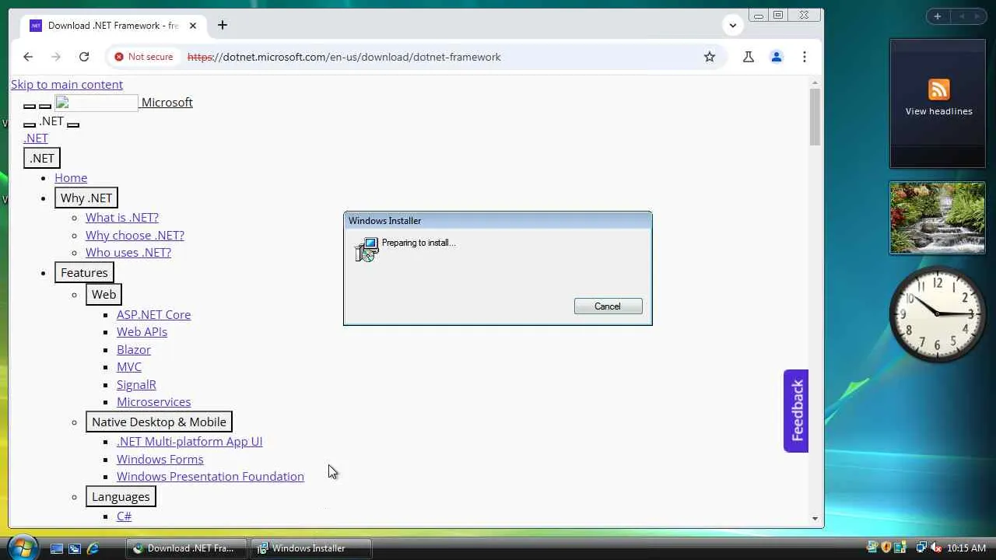Click the RSS feed icon in the headlines gadget
Screen dimensions: 996x560
click(938, 89)
